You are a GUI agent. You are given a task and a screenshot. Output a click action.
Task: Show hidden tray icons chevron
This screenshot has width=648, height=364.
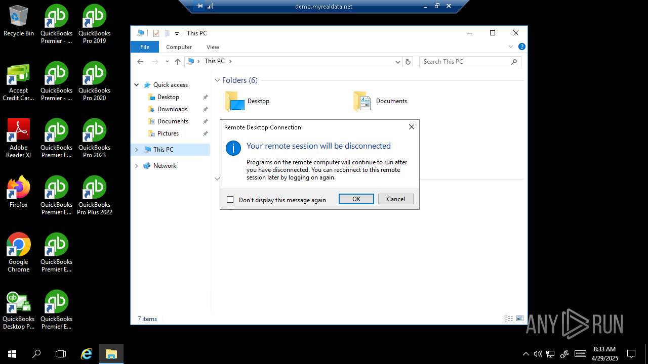pos(525,354)
